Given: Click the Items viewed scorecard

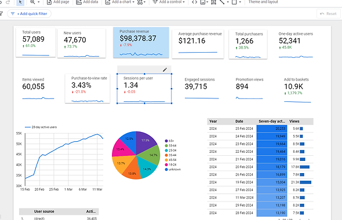Looking at the screenshot, I should click(38, 89).
